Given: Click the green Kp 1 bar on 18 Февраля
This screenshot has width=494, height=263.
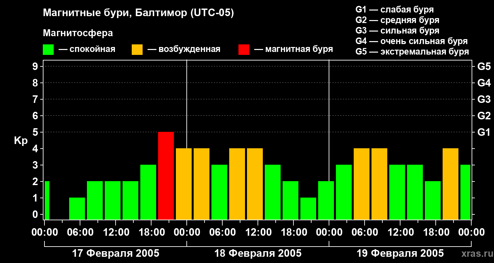Looking at the screenshot, I should point(308,208).
